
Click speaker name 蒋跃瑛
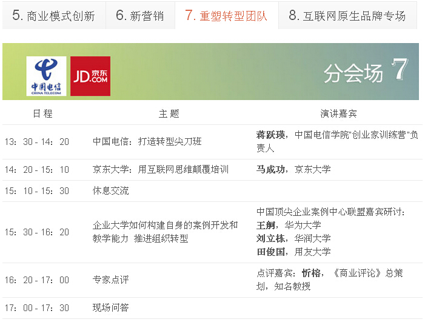pyautogui.click(x=271, y=135)
